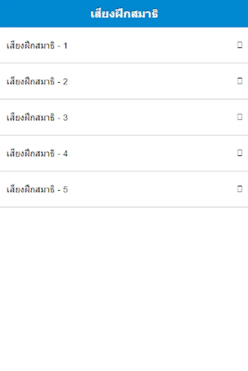Image resolution: width=248 pixels, height=371 pixels.
Task: Tap the icon beside เสียงฝึกสมาธิ - 3
Action: click(x=240, y=117)
